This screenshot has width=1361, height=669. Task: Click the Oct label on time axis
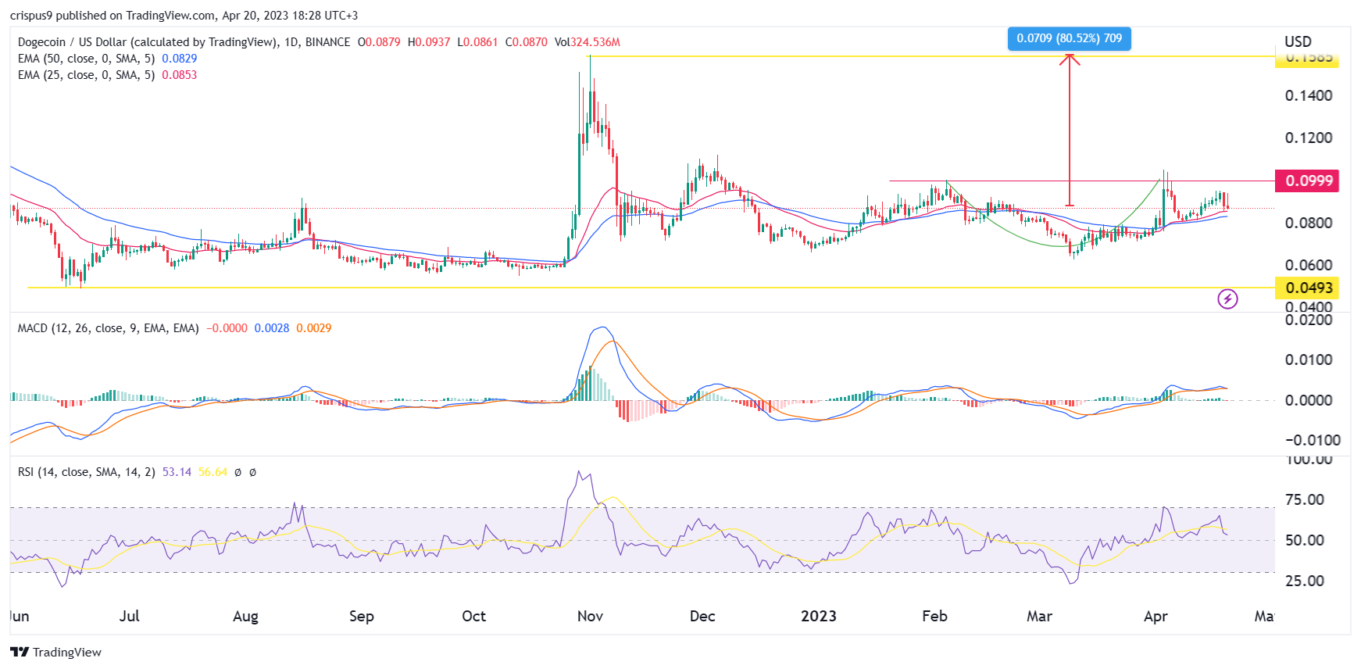(473, 616)
